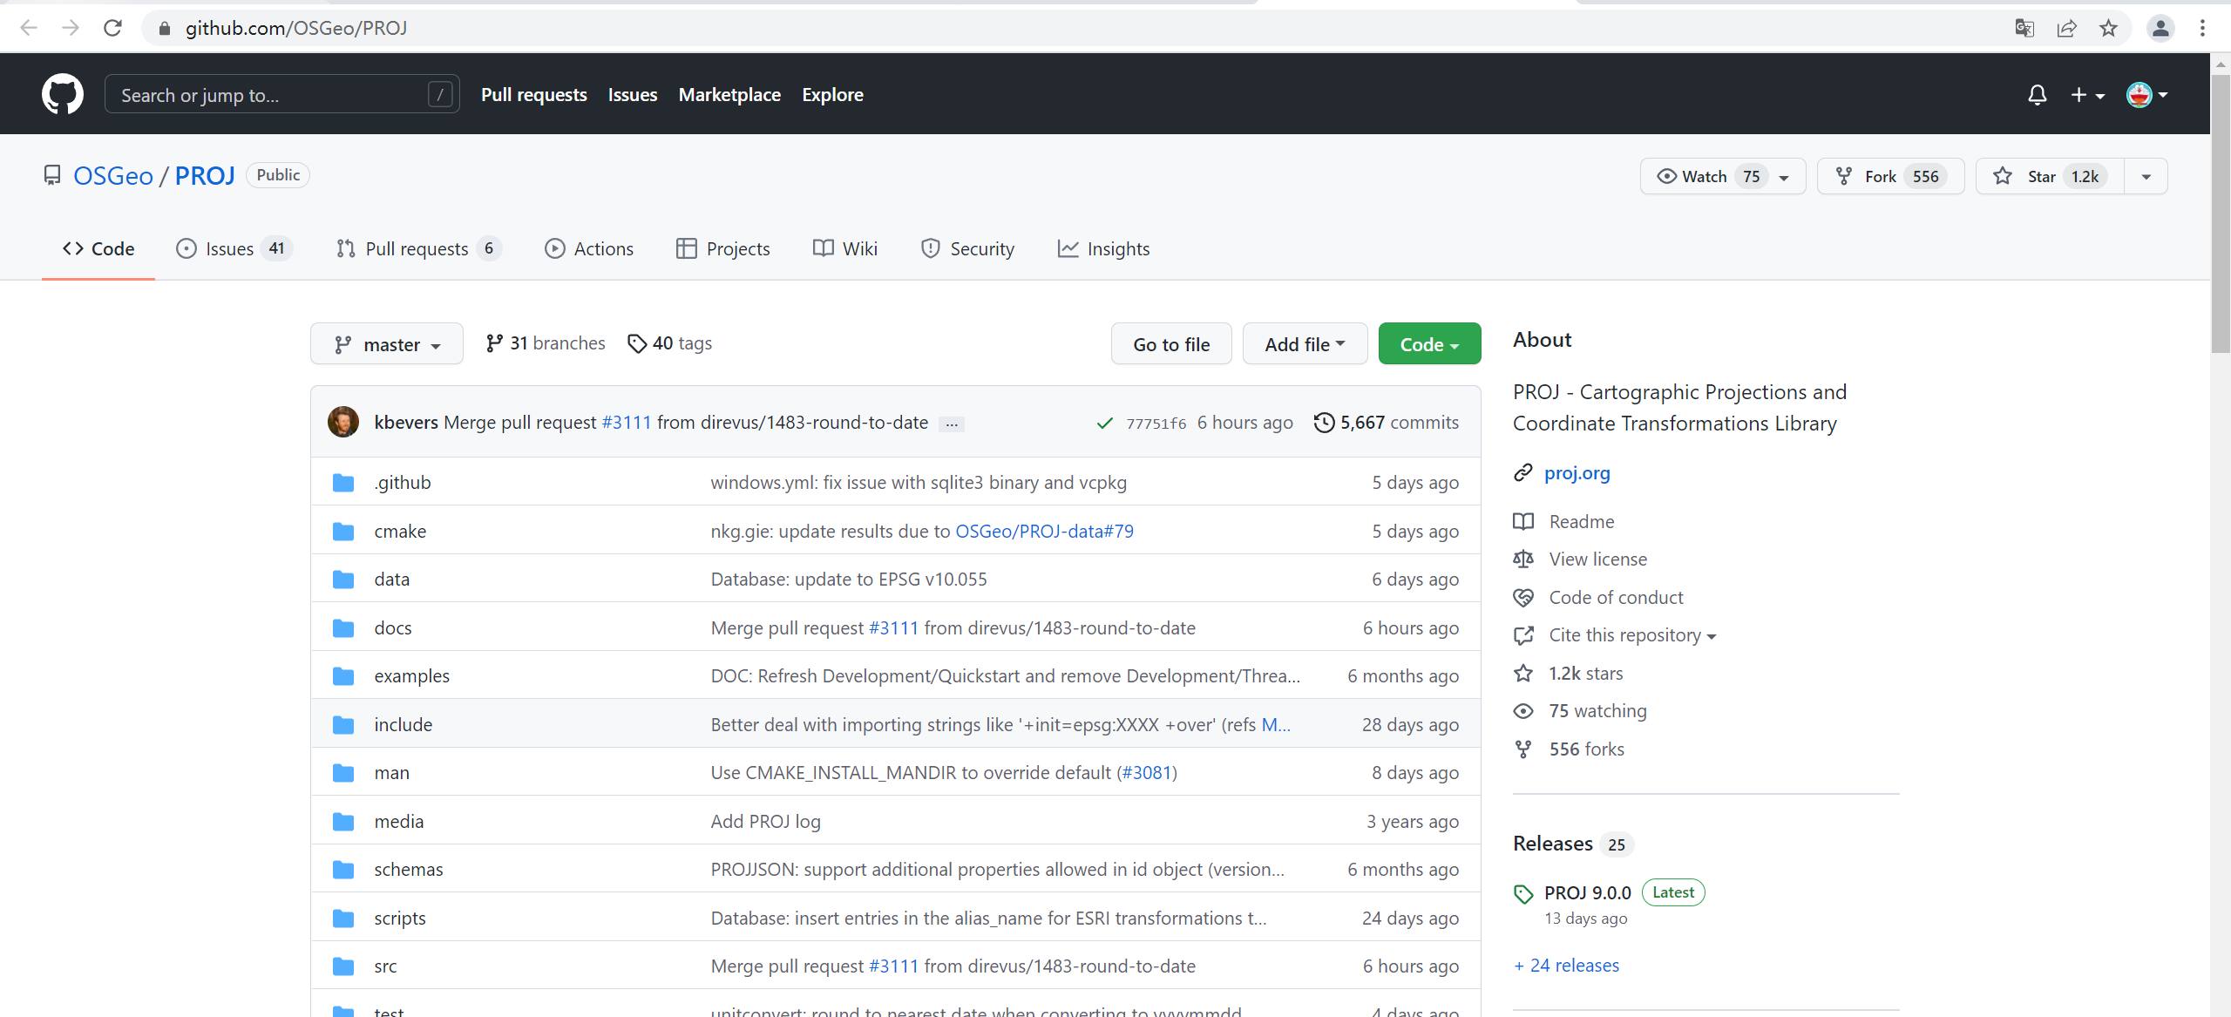Open the master branch selector
The image size is (2231, 1017).
pos(387,344)
